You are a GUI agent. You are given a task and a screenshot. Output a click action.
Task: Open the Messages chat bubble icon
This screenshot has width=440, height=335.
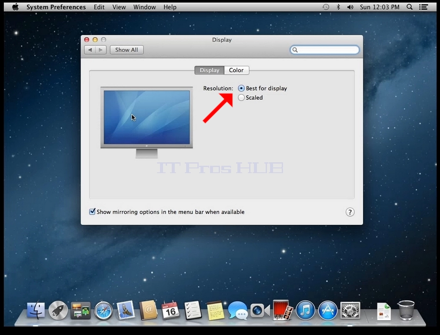point(238,310)
